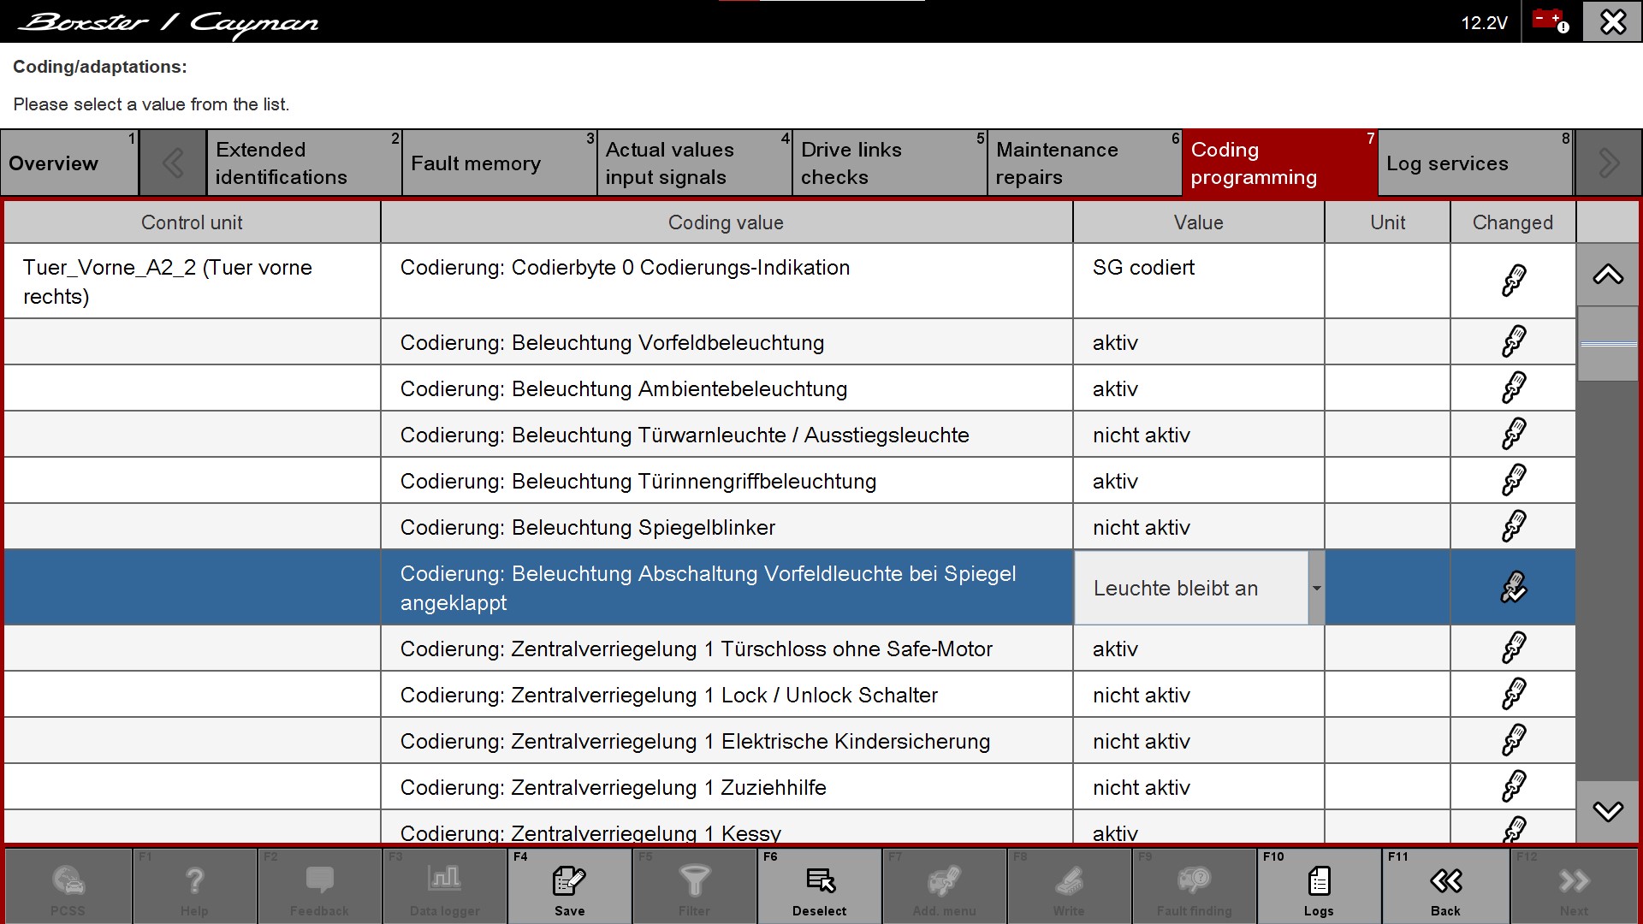Click the scroll down arrow of the list
This screenshot has width=1643, height=924.
pyautogui.click(x=1608, y=811)
